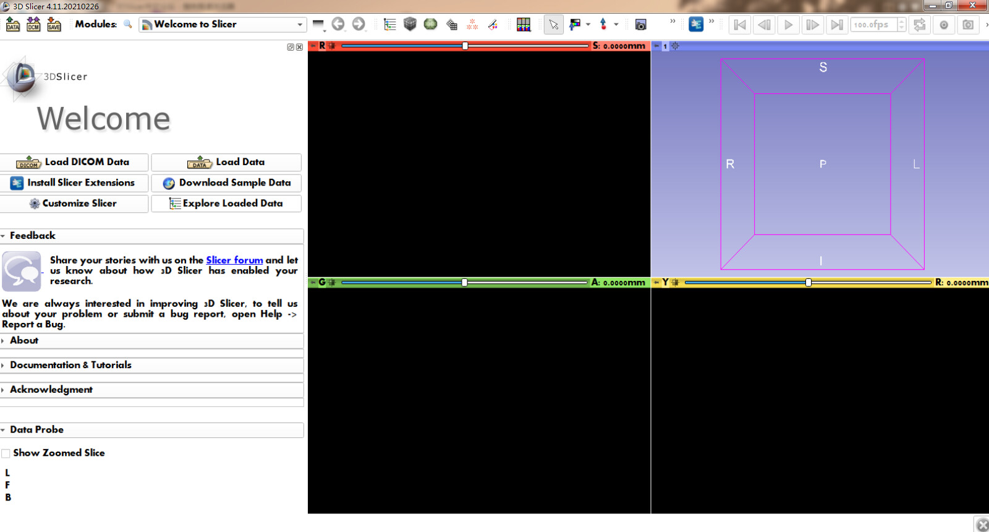The image size is (989, 532).
Task: Open the Welcome to Slicer module dropdown
Action: pos(223,24)
